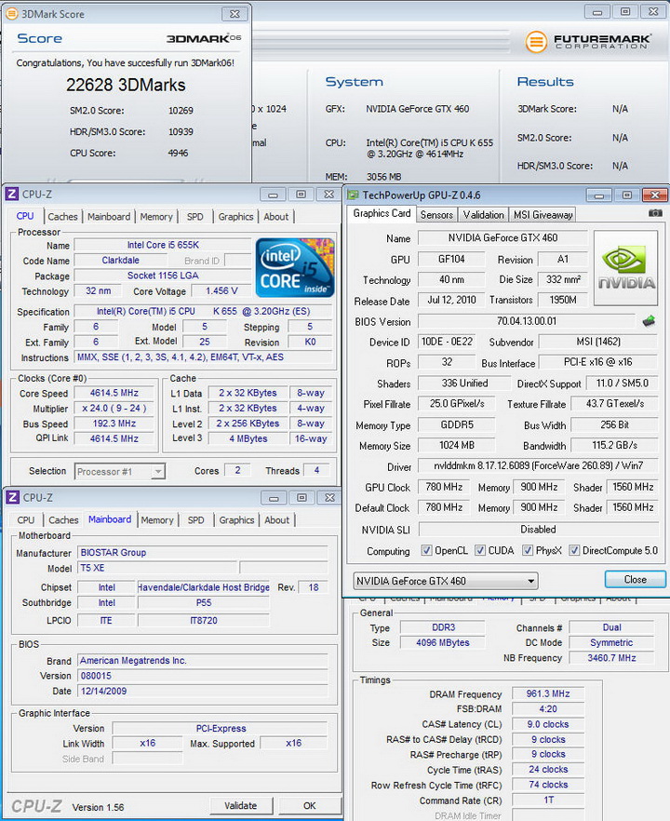Click the multiplier value x 24.0
Screen dimensions: 670x821
click(114, 408)
